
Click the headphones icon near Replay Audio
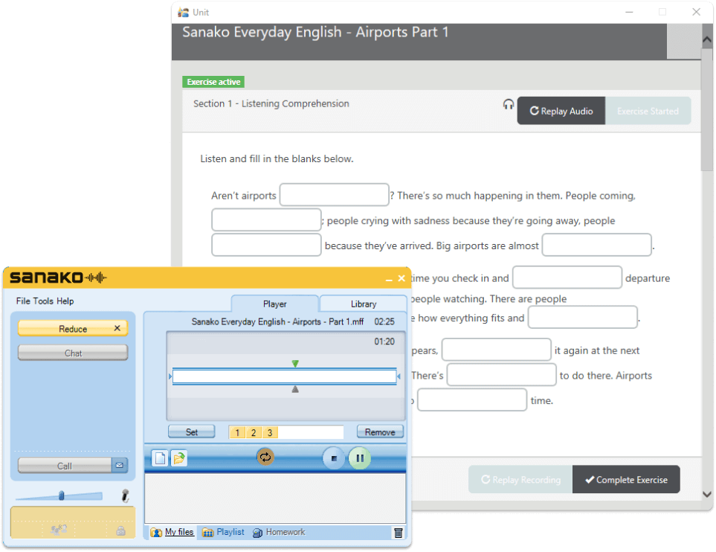(x=509, y=105)
